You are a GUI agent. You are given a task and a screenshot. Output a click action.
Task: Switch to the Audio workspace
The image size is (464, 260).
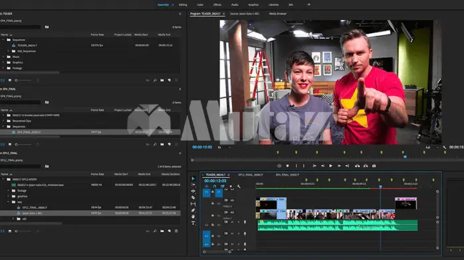click(x=235, y=5)
